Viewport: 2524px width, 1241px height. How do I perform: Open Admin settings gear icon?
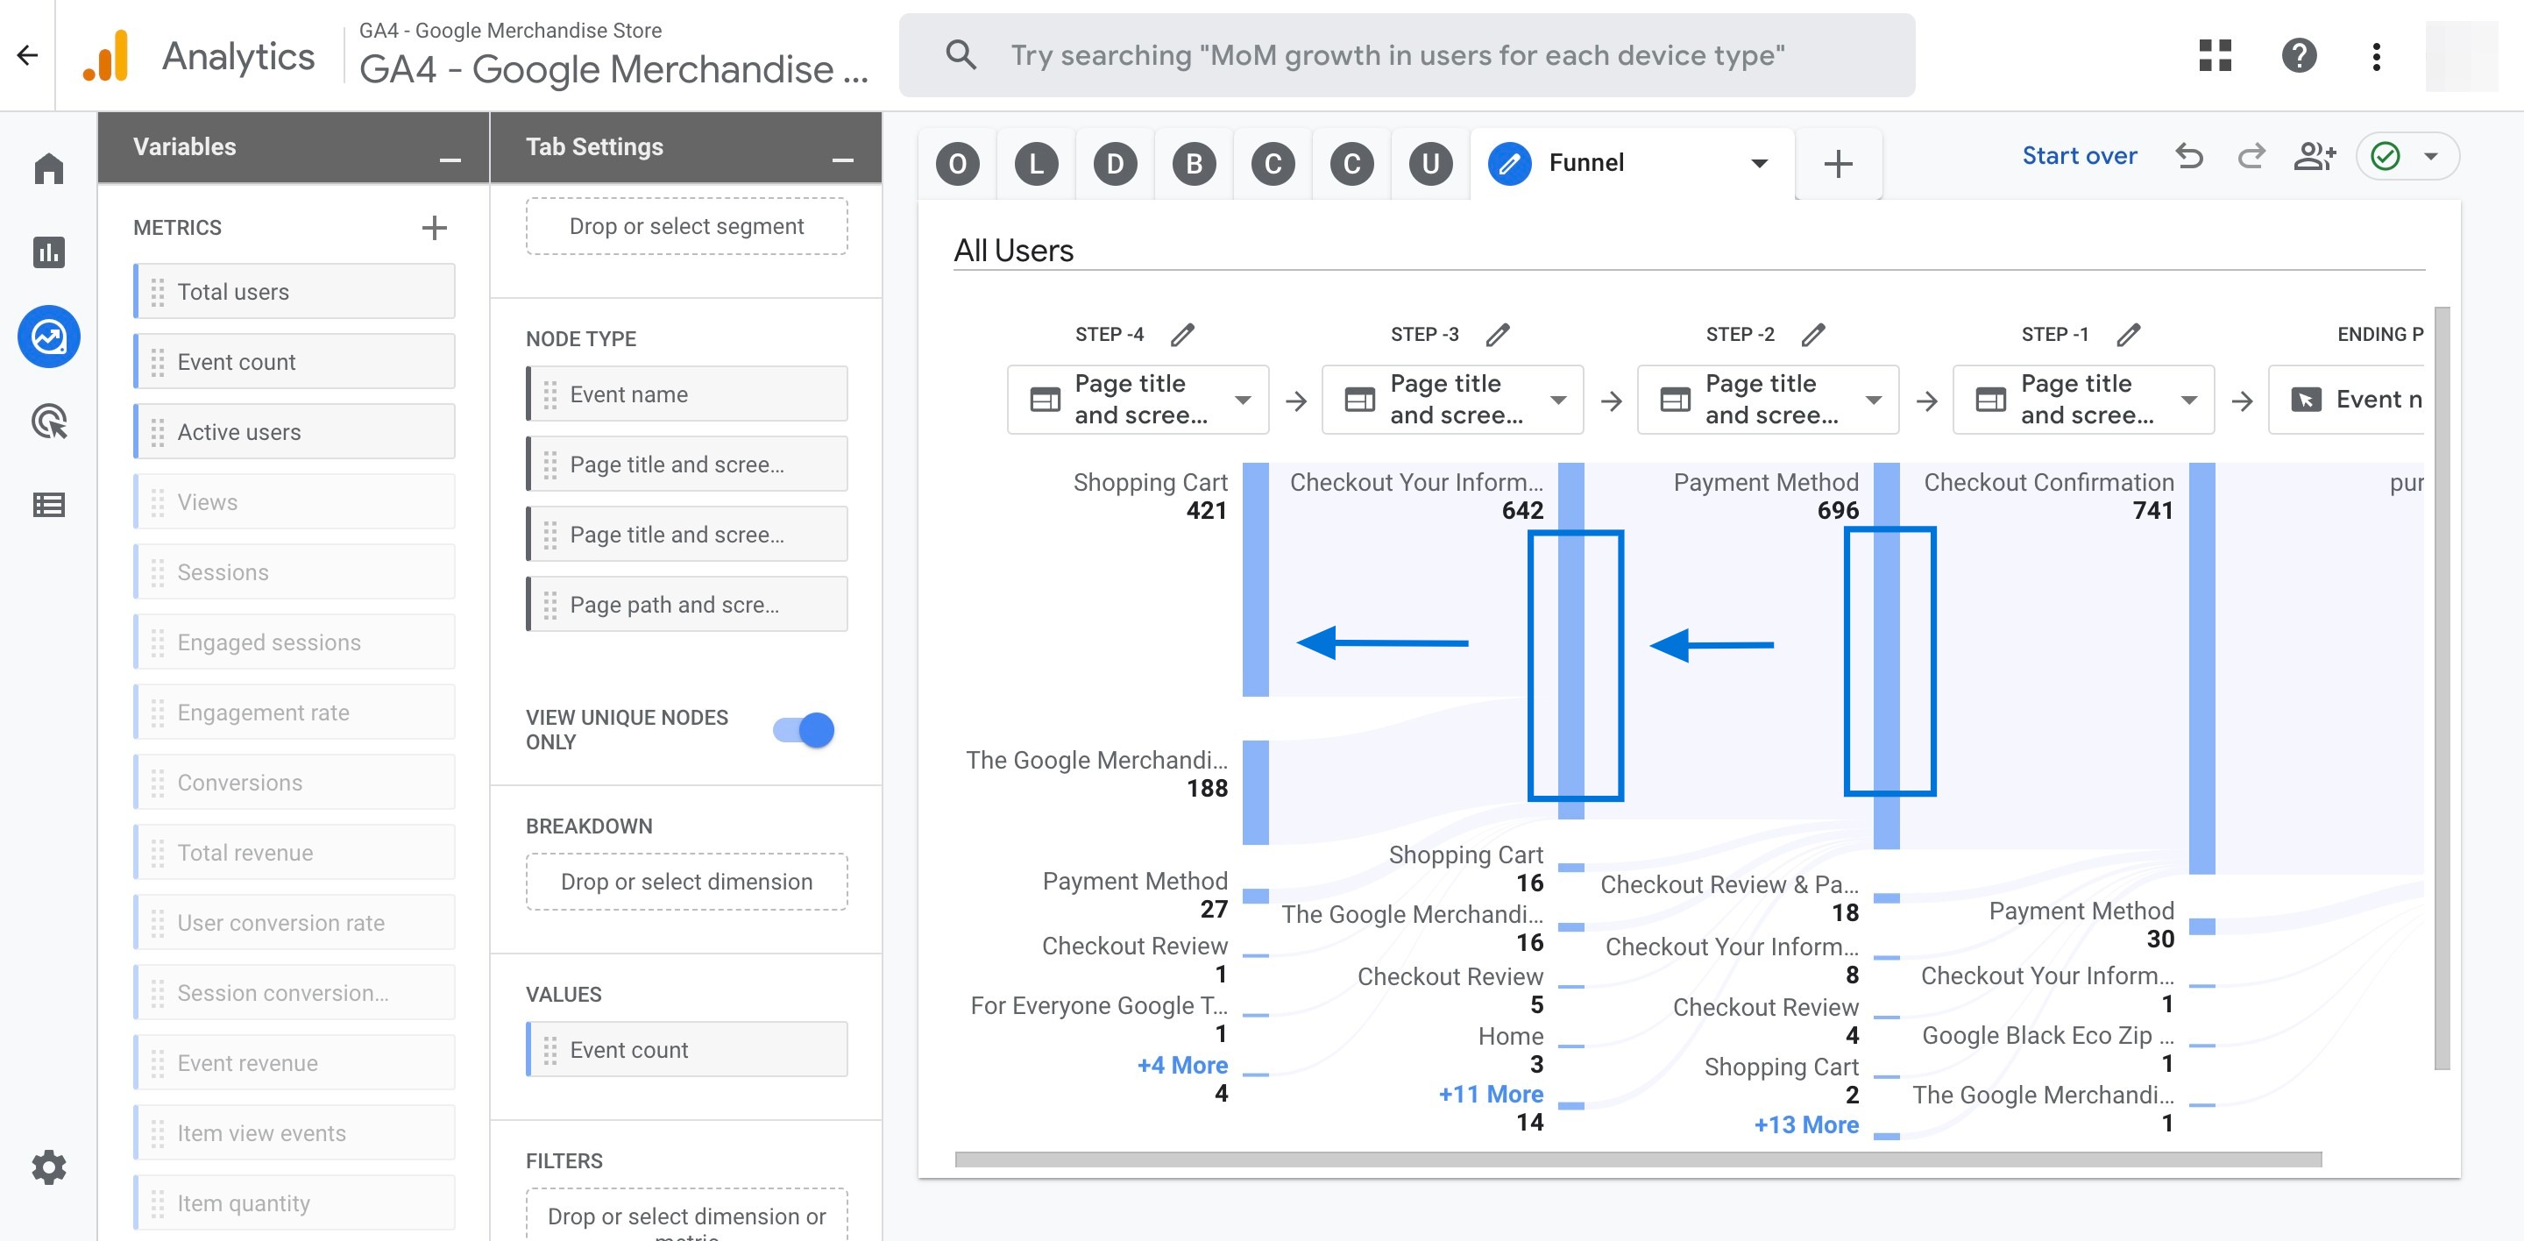49,1167
